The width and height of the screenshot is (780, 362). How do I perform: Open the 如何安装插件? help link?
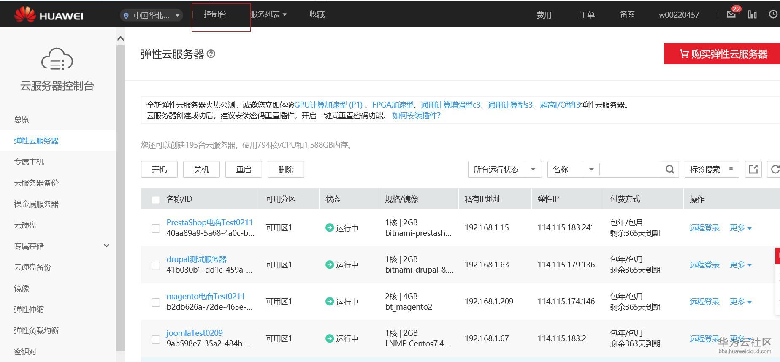[416, 115]
